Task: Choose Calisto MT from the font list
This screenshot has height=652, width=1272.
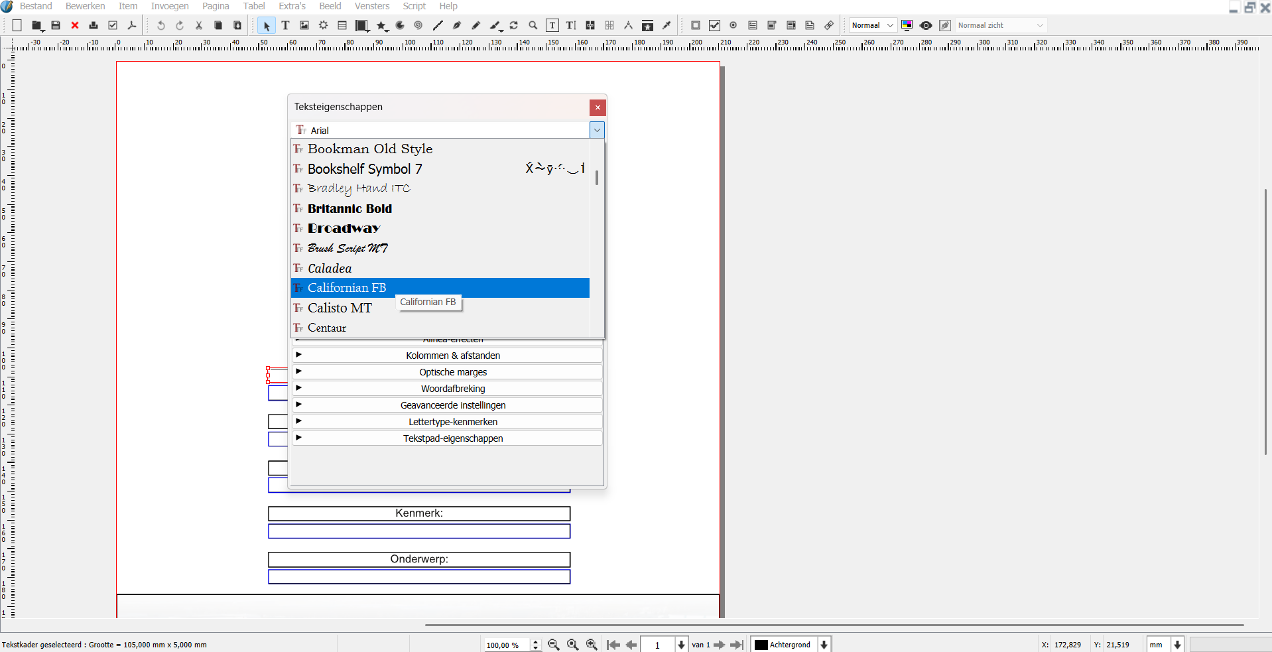Action: (x=340, y=308)
